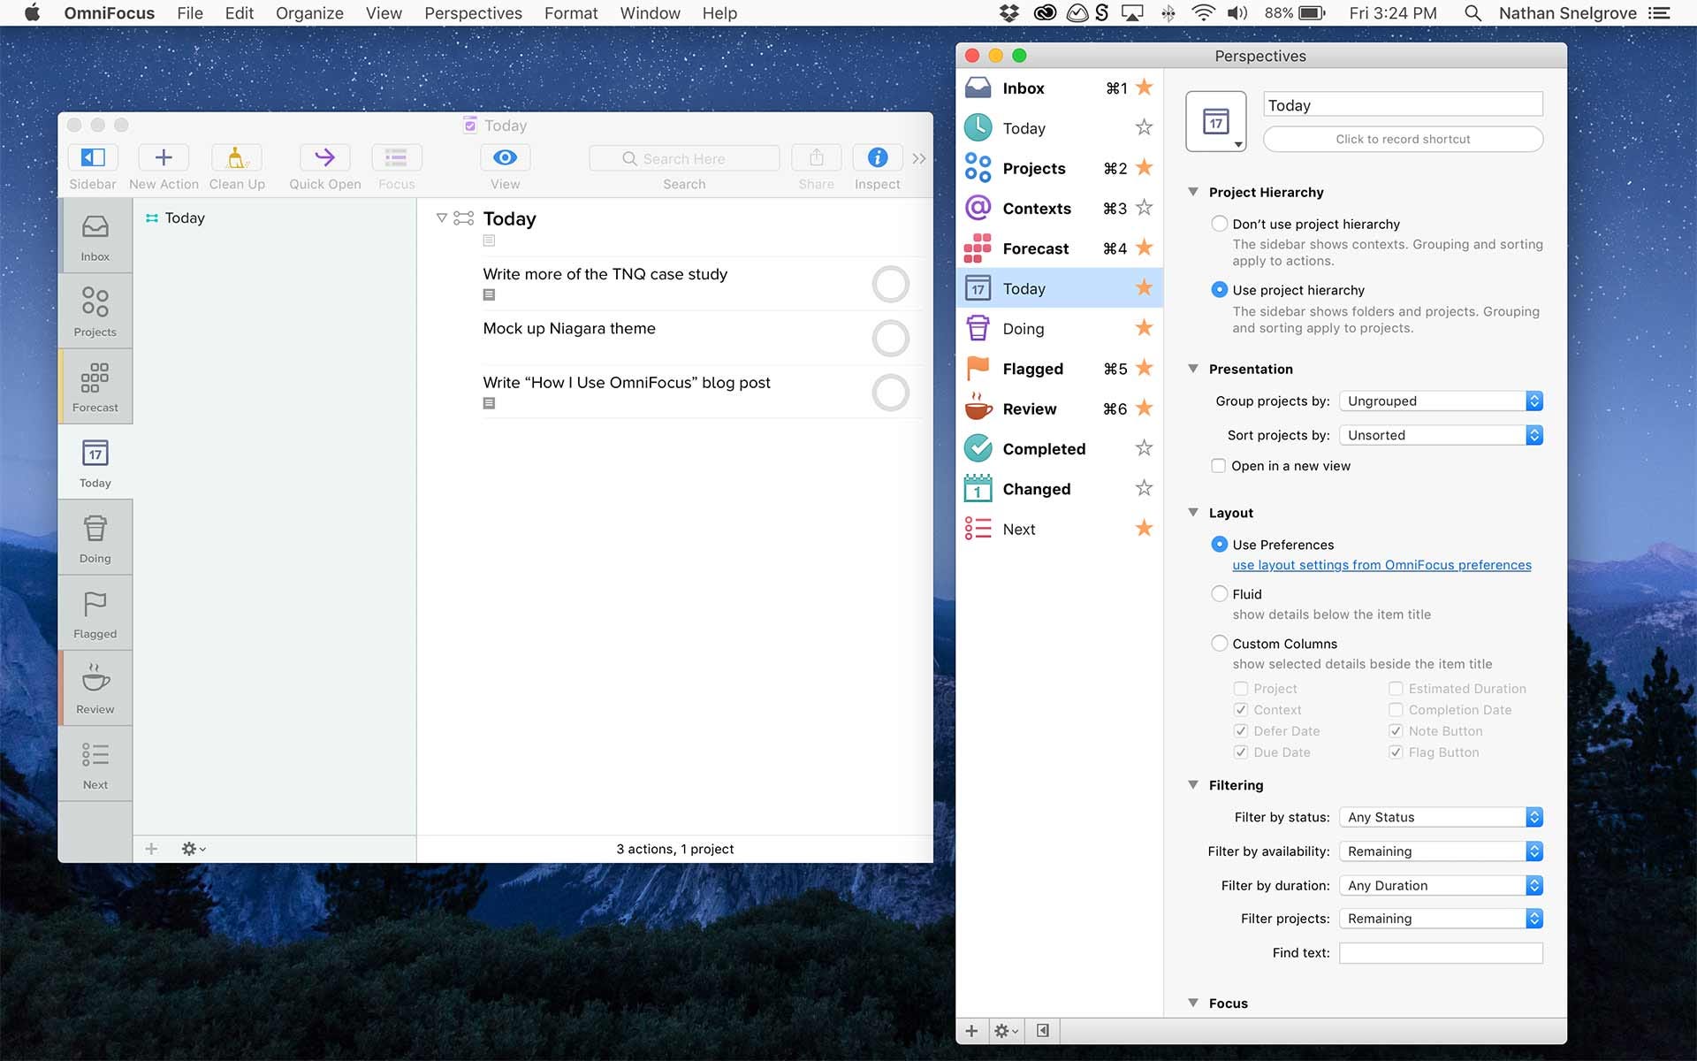Toggle favorite star for Contexts perspective

pos(1144,208)
